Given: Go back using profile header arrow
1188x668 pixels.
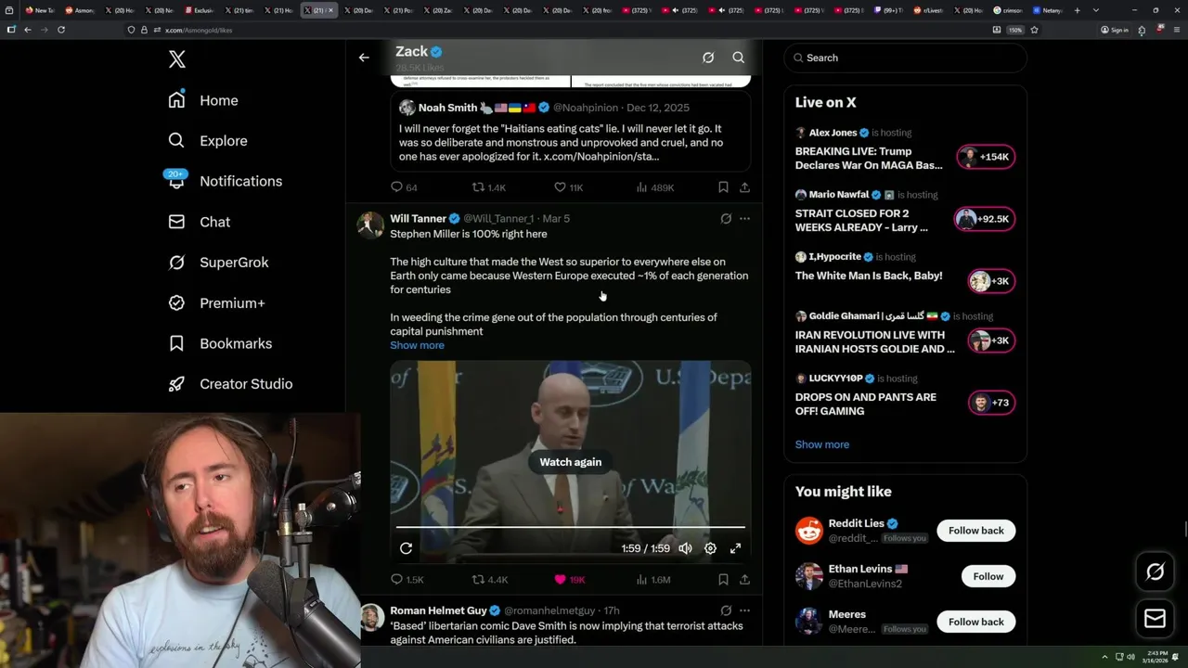Looking at the screenshot, I should point(364,58).
